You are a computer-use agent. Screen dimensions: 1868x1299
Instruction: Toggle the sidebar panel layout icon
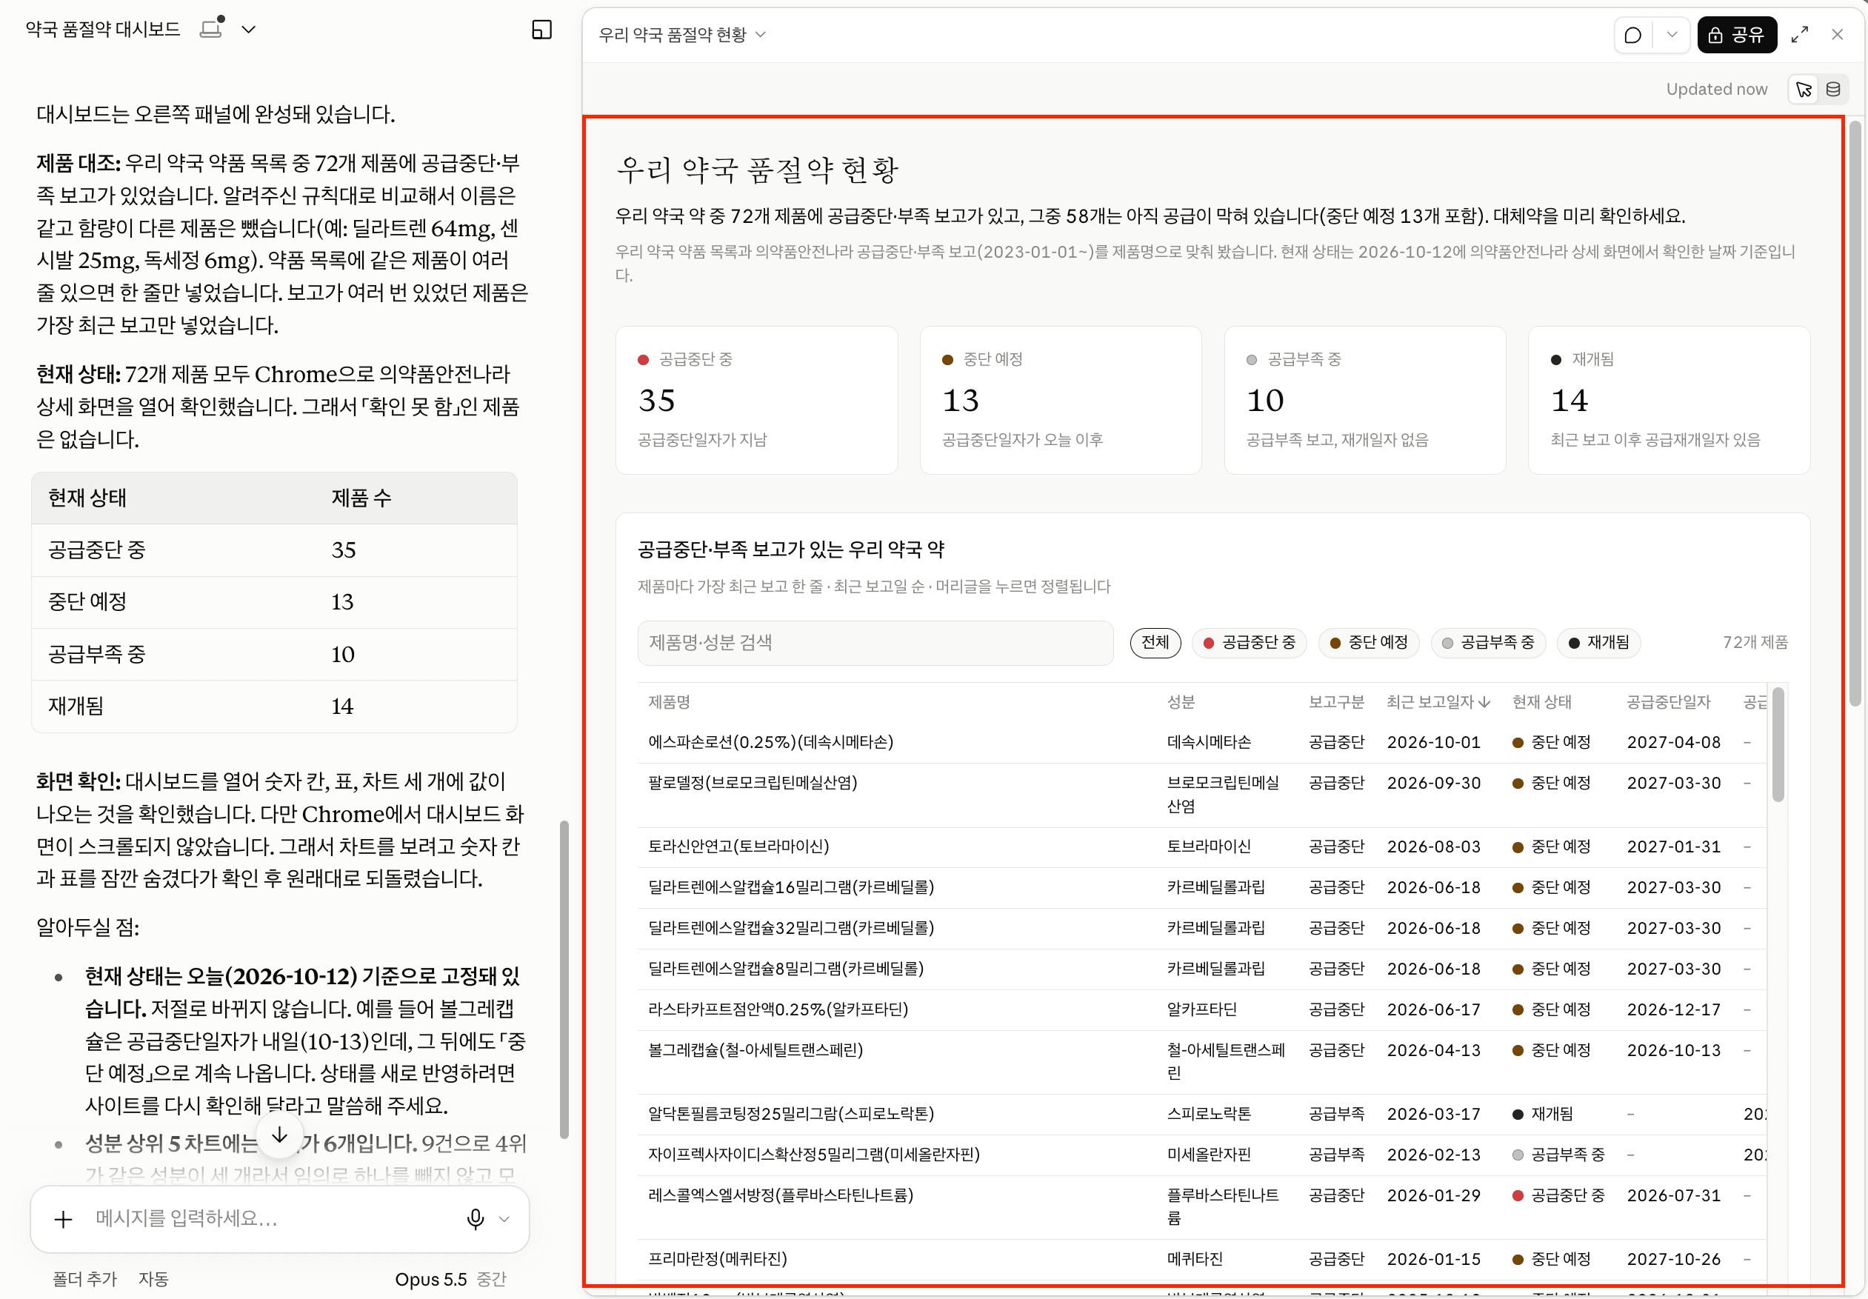click(x=542, y=30)
